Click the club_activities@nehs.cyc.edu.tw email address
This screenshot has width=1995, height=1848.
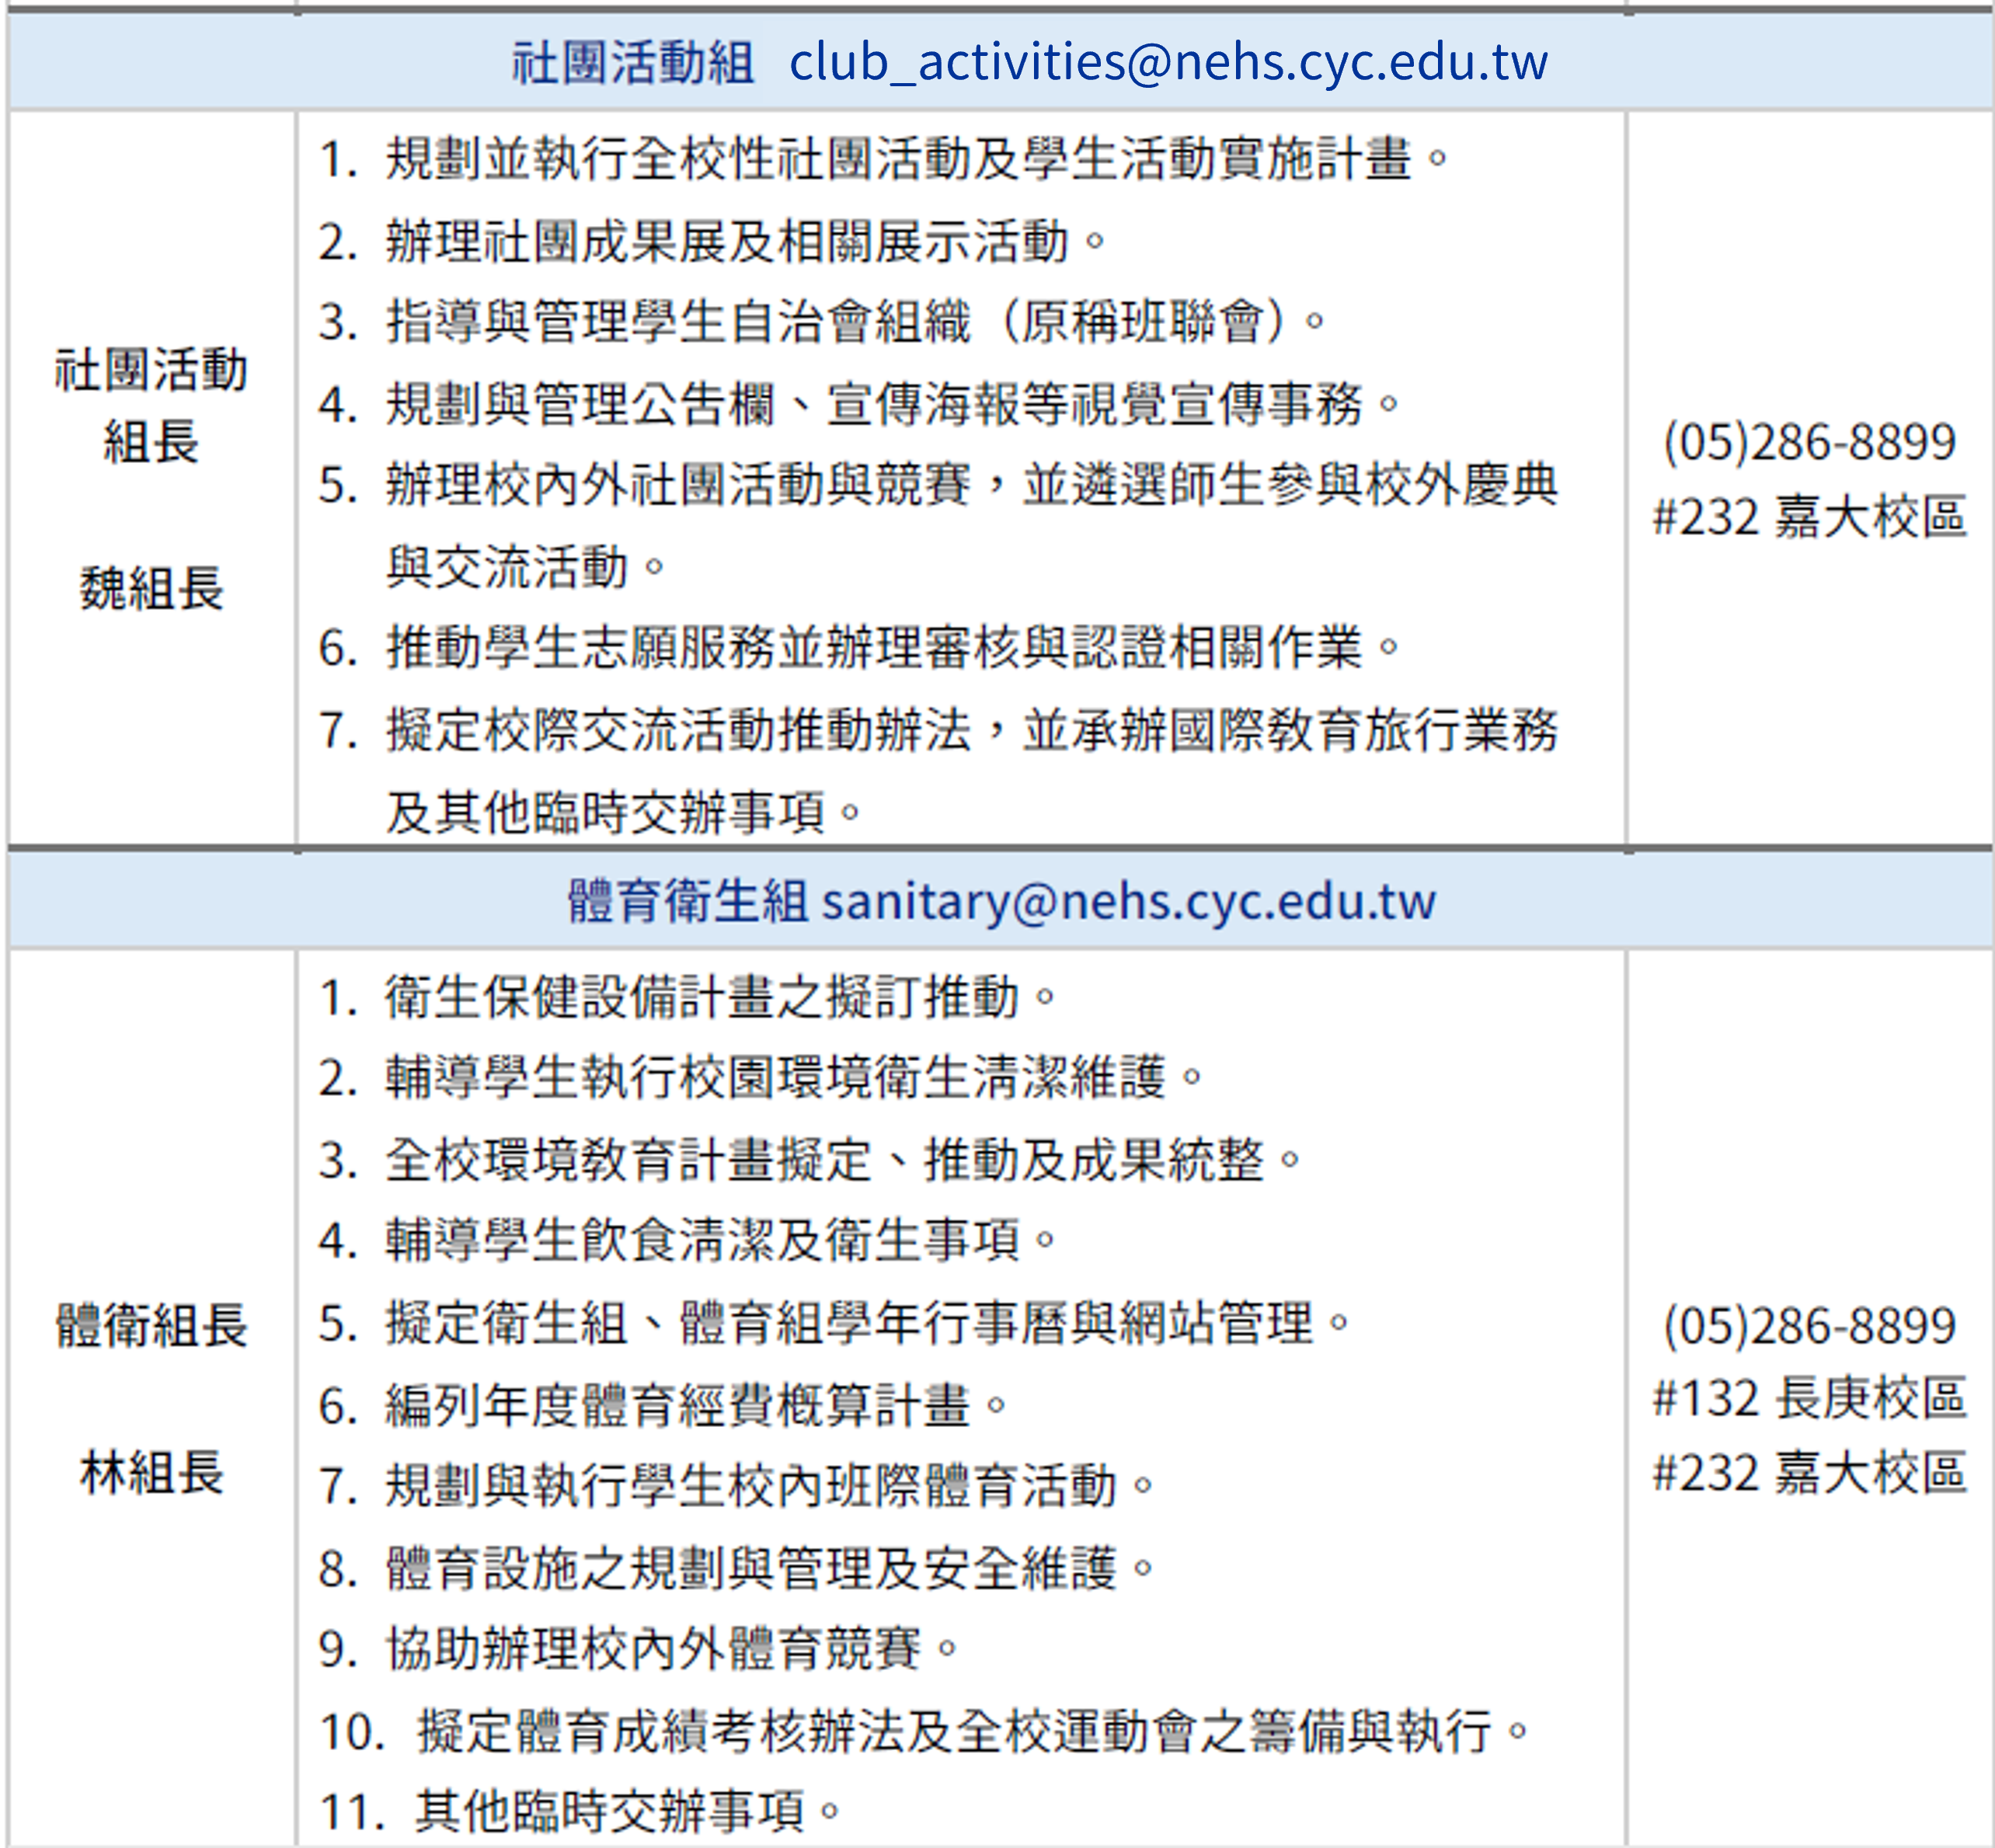[1168, 62]
